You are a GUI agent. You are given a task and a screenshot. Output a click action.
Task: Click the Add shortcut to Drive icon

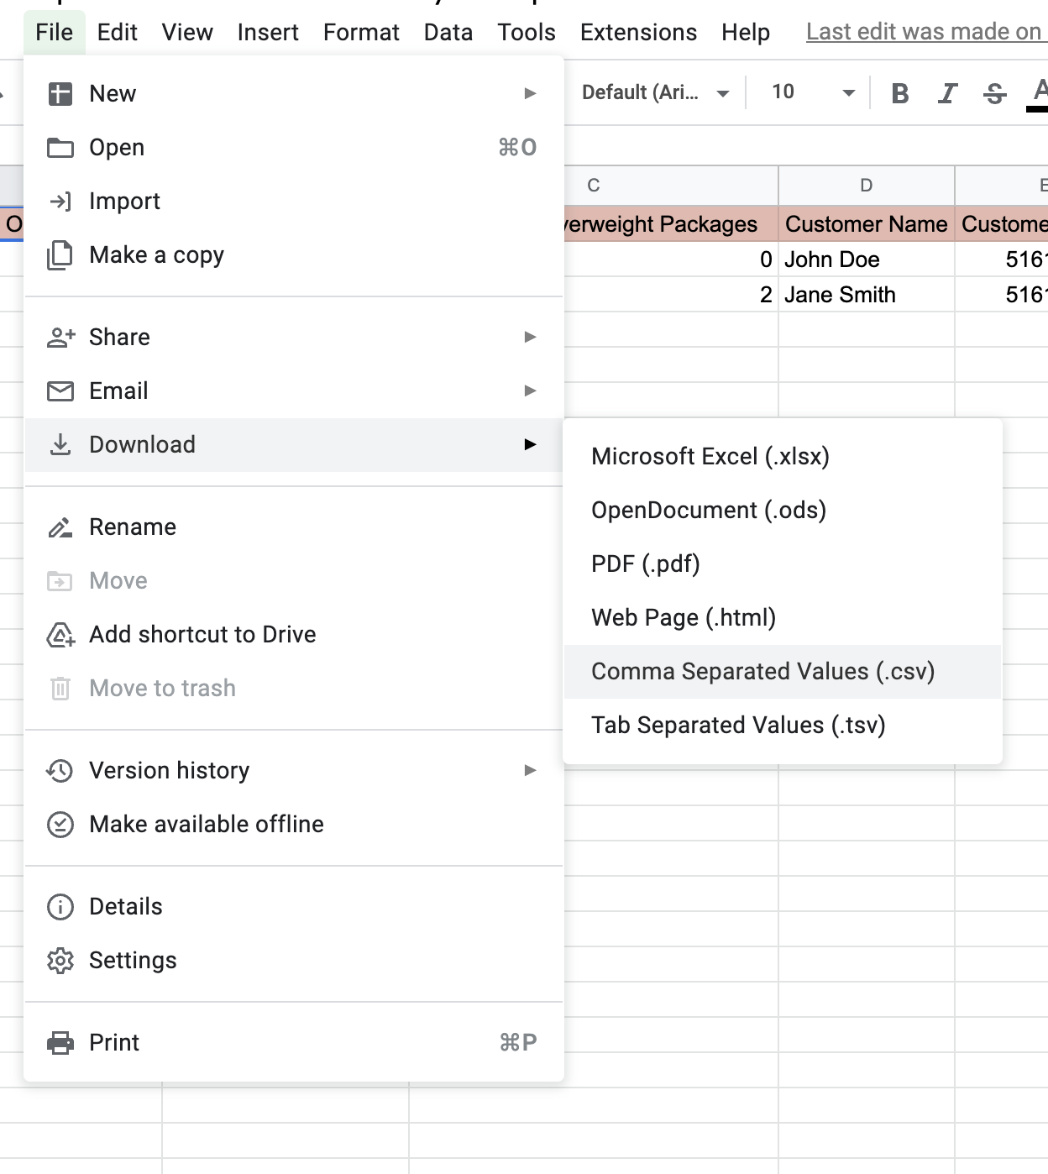click(x=60, y=634)
